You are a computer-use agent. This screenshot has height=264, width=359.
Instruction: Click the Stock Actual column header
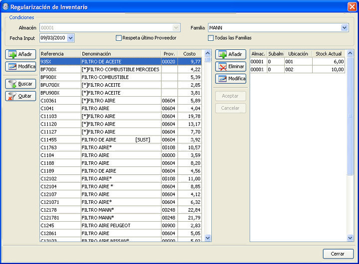[x=329, y=54]
